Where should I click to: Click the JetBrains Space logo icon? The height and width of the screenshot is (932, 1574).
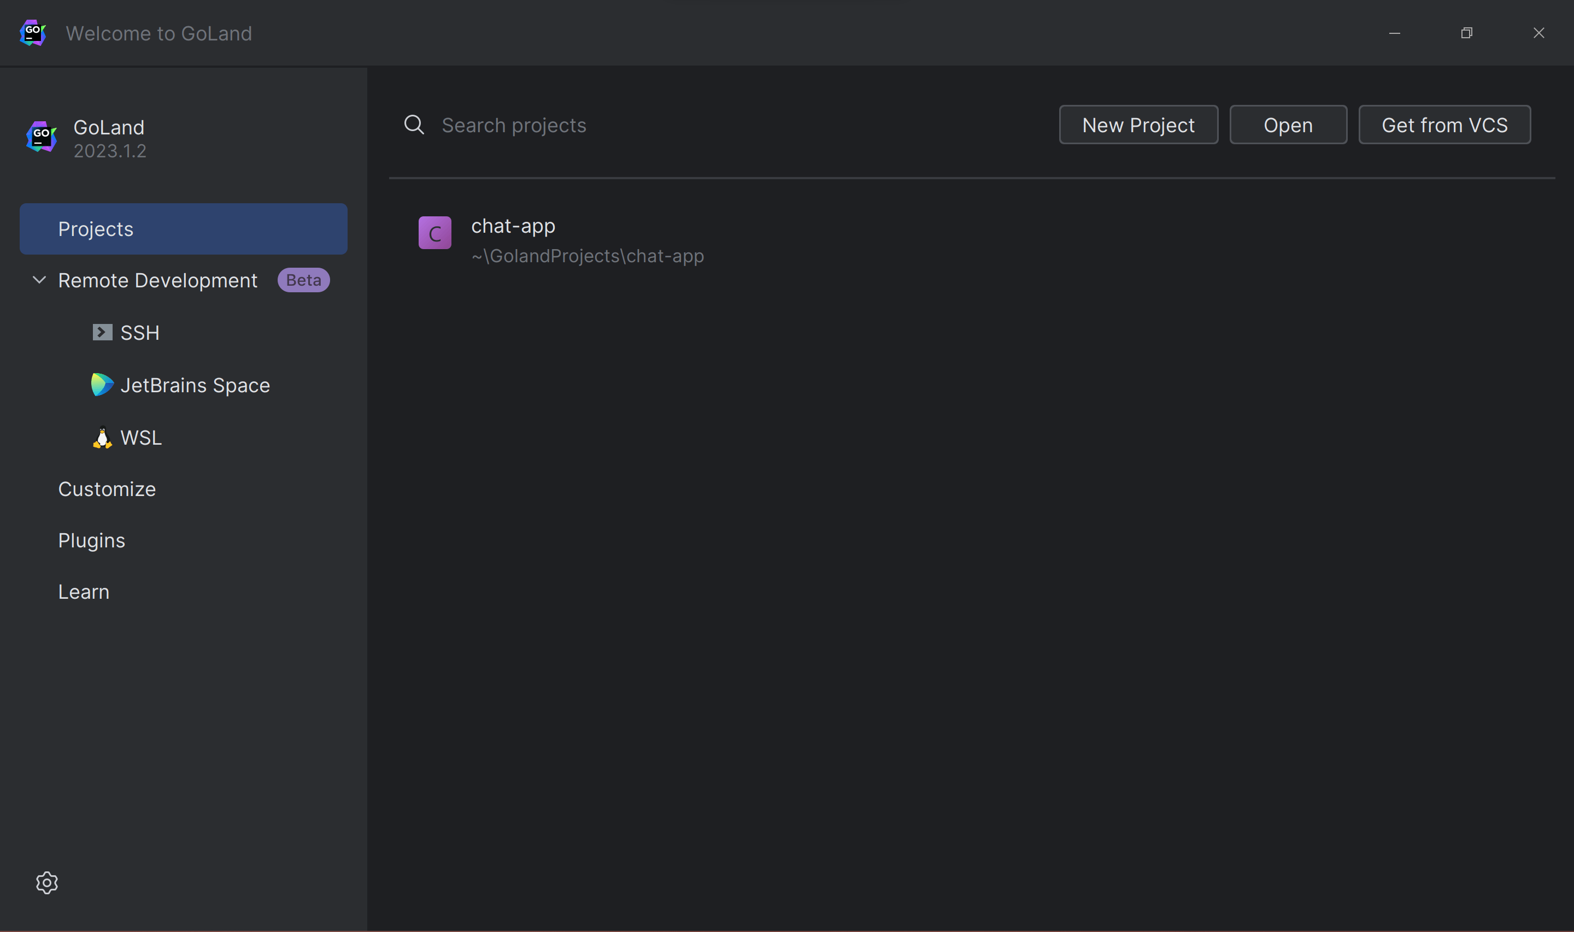pyautogui.click(x=102, y=385)
